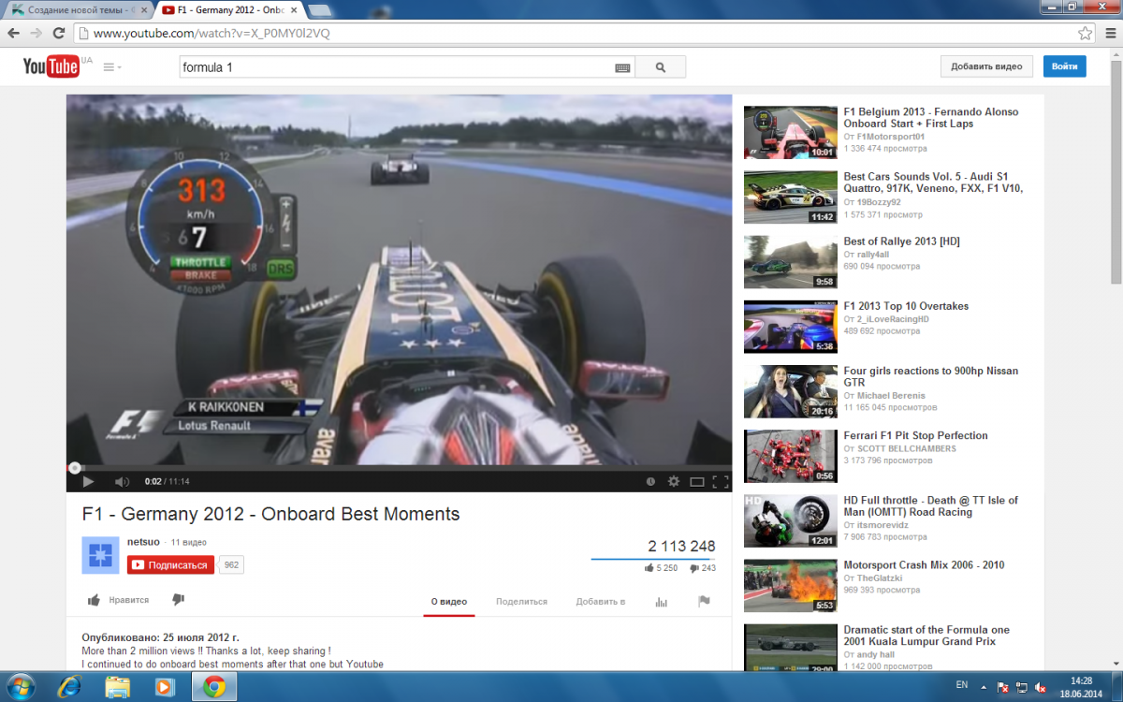The image size is (1123, 702).
Task: Play the video with the play button
Action: (x=88, y=481)
